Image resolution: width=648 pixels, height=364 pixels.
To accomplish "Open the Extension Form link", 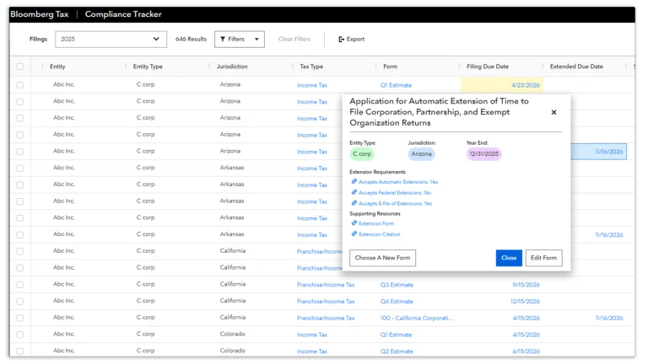I will 376,223.
